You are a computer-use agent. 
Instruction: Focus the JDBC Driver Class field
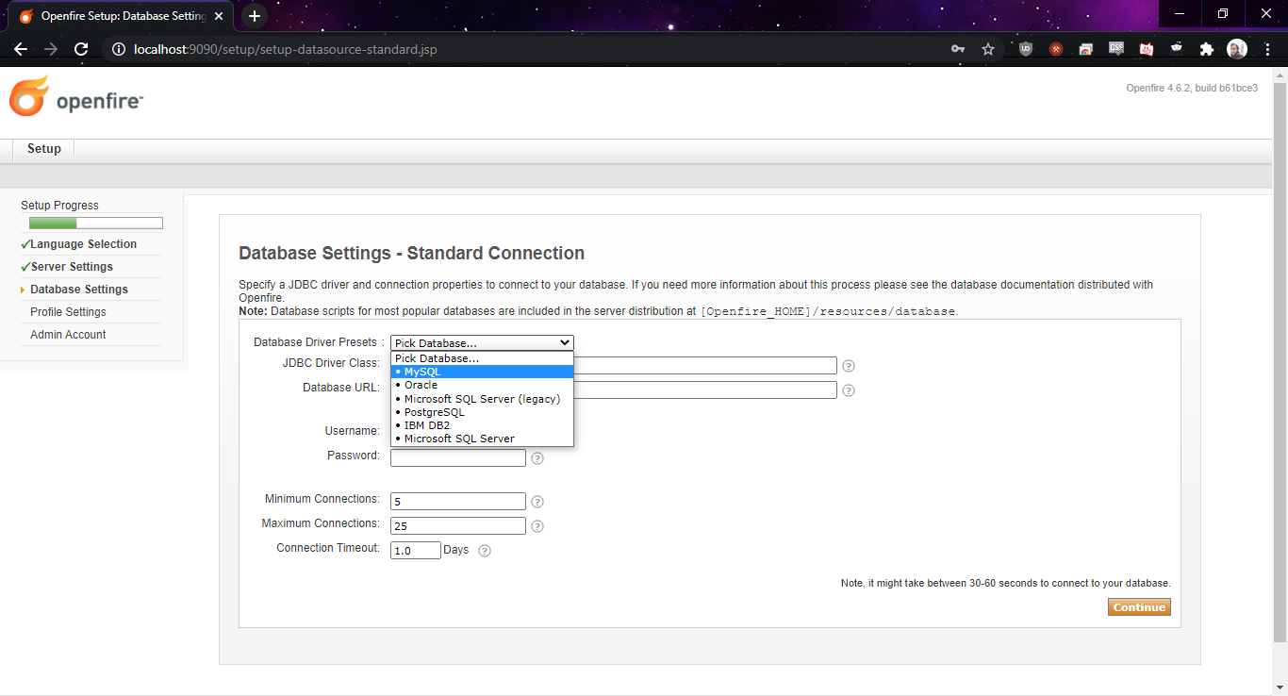coord(614,365)
